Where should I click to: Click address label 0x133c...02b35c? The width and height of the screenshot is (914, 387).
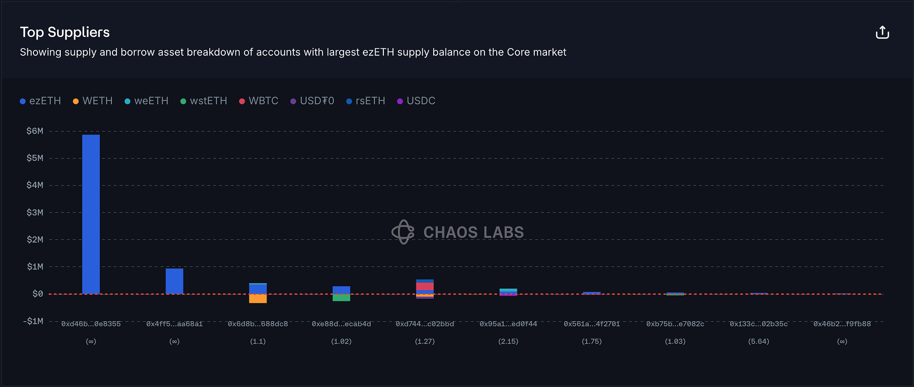coord(759,324)
